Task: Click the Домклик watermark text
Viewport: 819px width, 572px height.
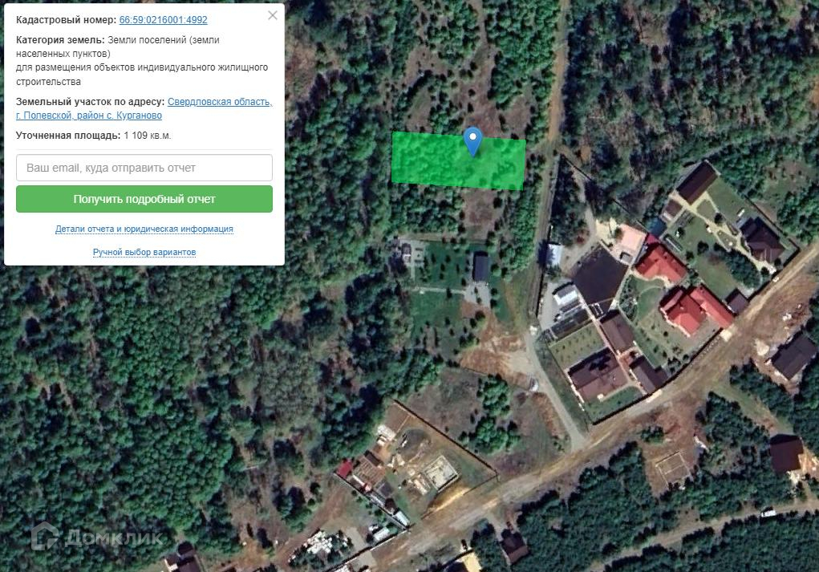Action: click(113, 538)
